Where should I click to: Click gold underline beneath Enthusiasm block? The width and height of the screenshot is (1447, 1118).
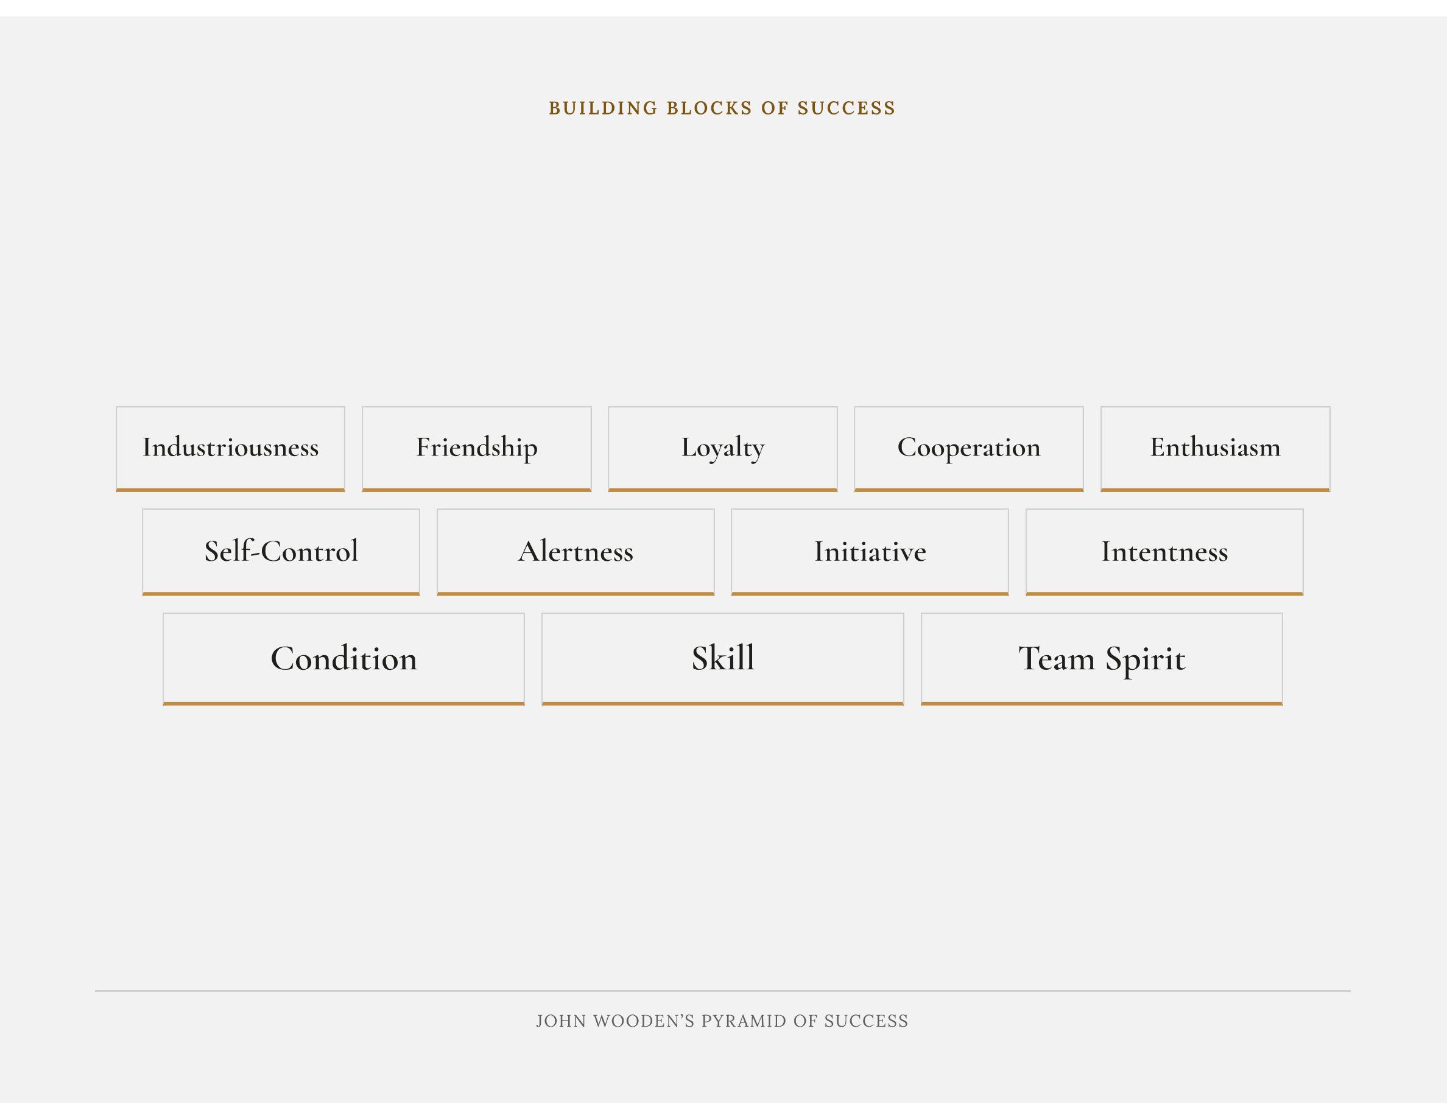pos(1215,490)
